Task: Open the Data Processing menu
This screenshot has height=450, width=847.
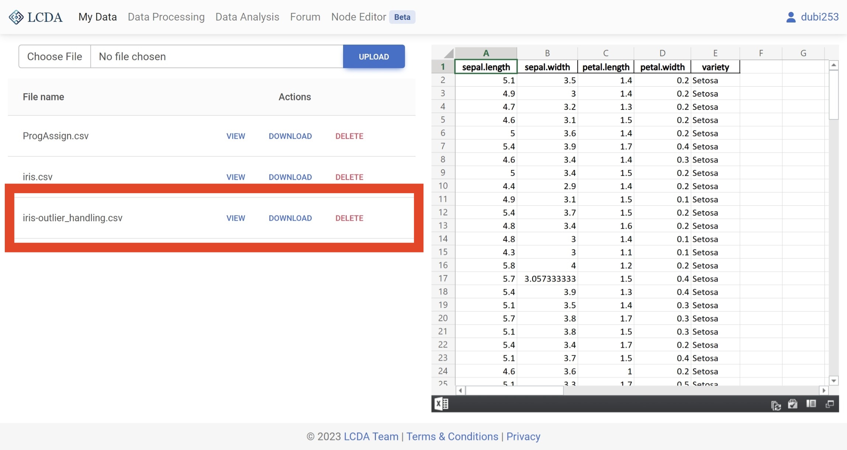Action: coord(166,17)
